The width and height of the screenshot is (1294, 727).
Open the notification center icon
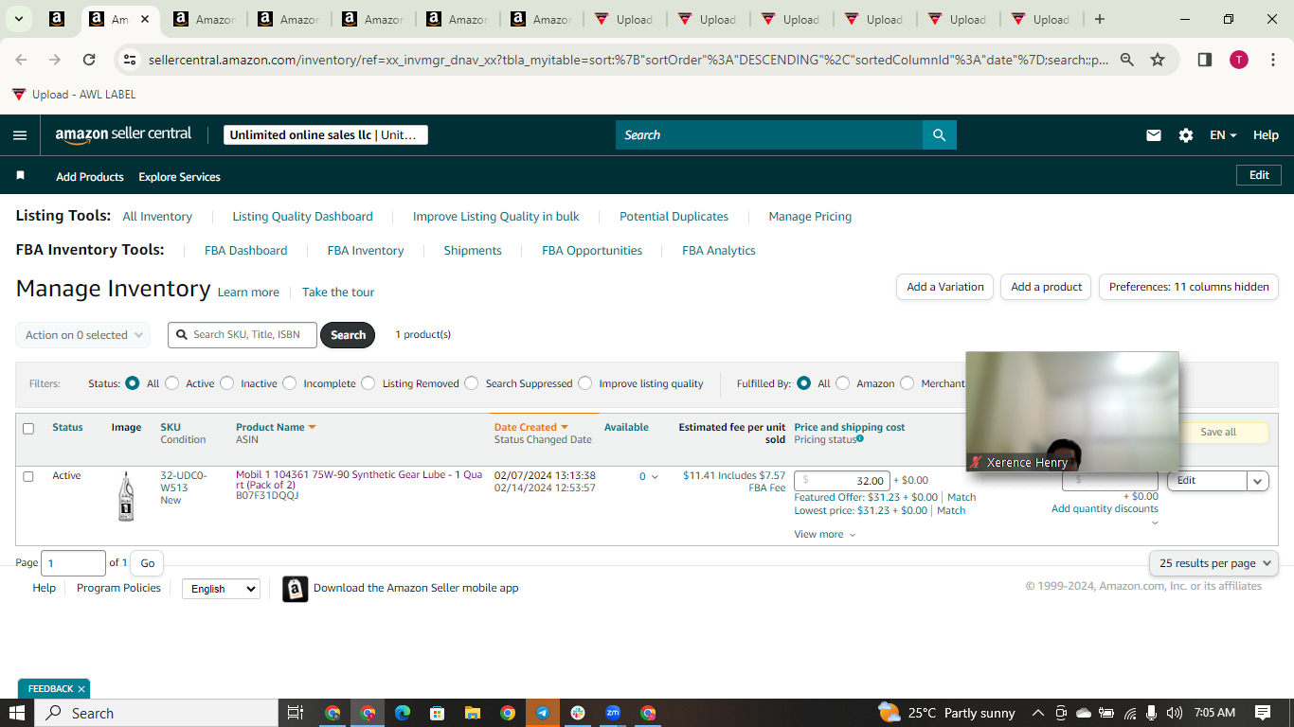click(x=1263, y=713)
